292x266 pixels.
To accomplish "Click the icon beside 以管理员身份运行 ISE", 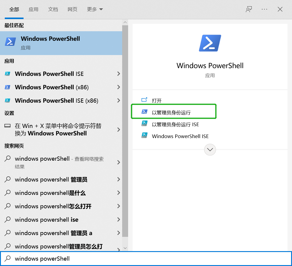I will pyautogui.click(x=144, y=123).
